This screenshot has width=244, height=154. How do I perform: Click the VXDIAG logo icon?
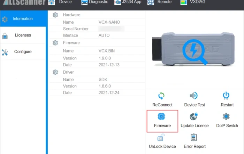pos(184,2)
